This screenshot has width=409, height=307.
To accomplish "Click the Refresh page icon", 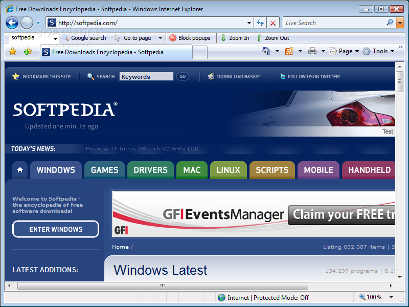I will [x=260, y=23].
